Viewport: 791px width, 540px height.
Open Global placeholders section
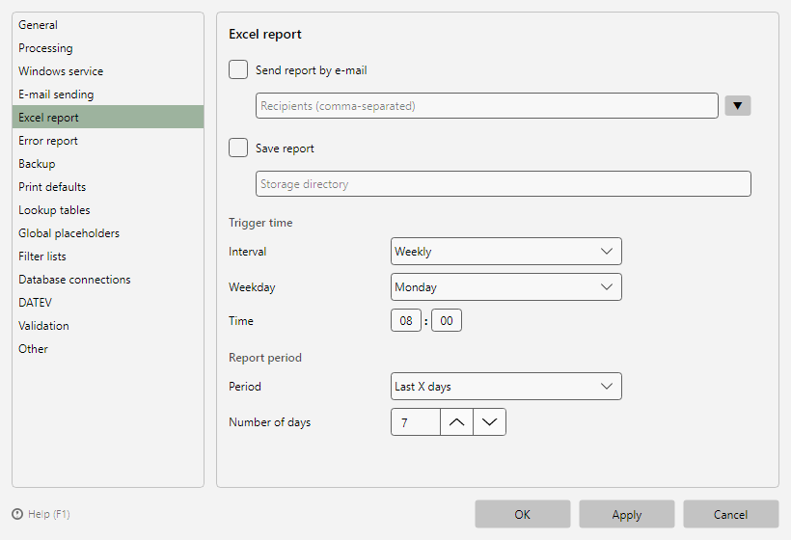click(x=108, y=233)
